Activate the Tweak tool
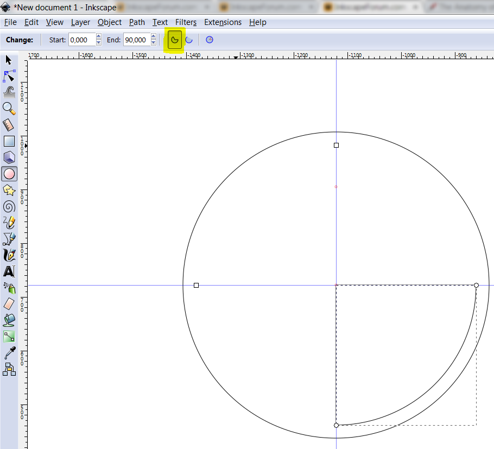Viewport: 494px width, 449px height. (x=9, y=91)
